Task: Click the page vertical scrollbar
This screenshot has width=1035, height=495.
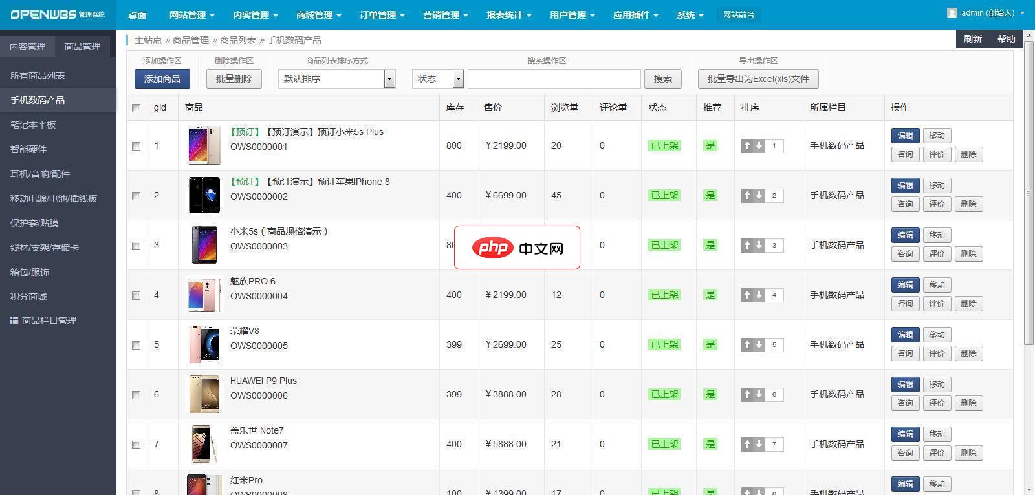Action: 1029,193
